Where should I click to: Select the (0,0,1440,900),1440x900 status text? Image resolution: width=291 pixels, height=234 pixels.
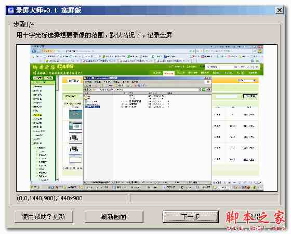(49, 198)
